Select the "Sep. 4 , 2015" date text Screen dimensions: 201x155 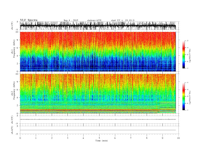(x=71, y=20)
